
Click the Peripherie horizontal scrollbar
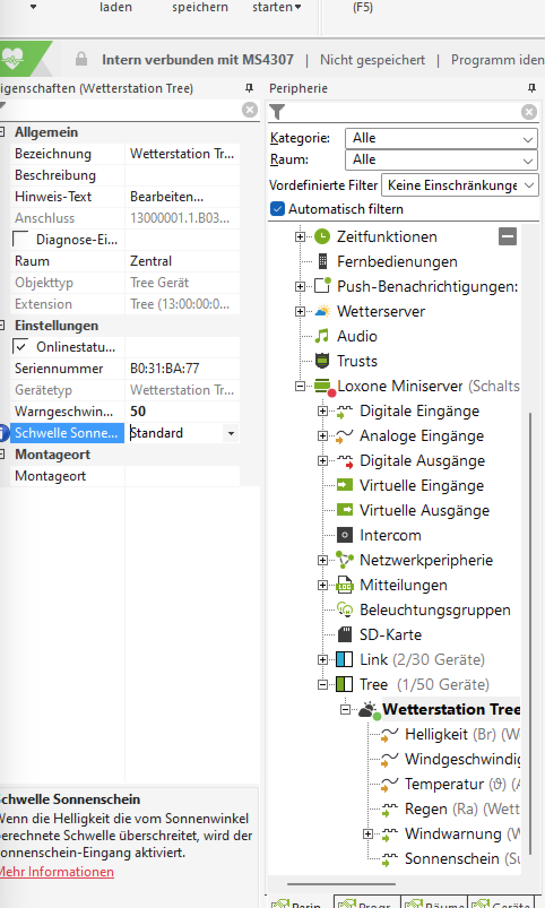point(341,884)
